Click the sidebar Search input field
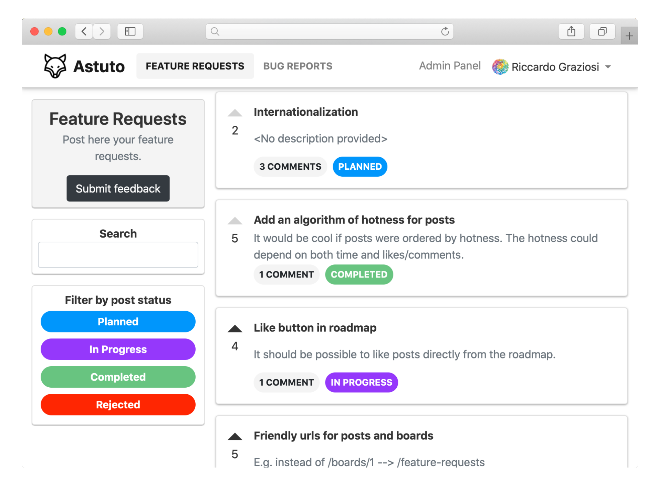This screenshot has height=482, width=657. [118, 255]
